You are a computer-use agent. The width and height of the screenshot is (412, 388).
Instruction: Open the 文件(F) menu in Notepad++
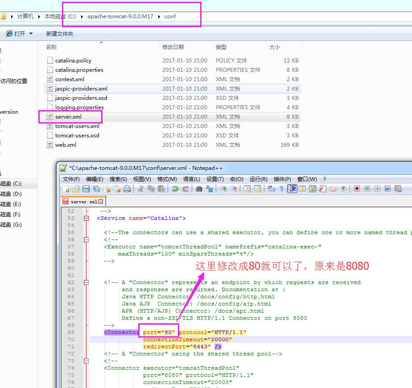pos(71,179)
